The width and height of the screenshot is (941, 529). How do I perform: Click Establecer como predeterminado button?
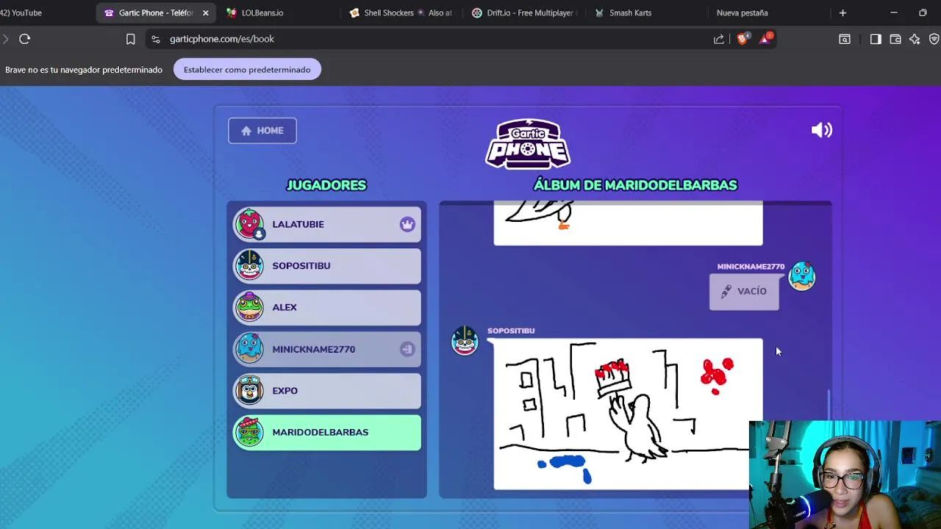(x=247, y=70)
